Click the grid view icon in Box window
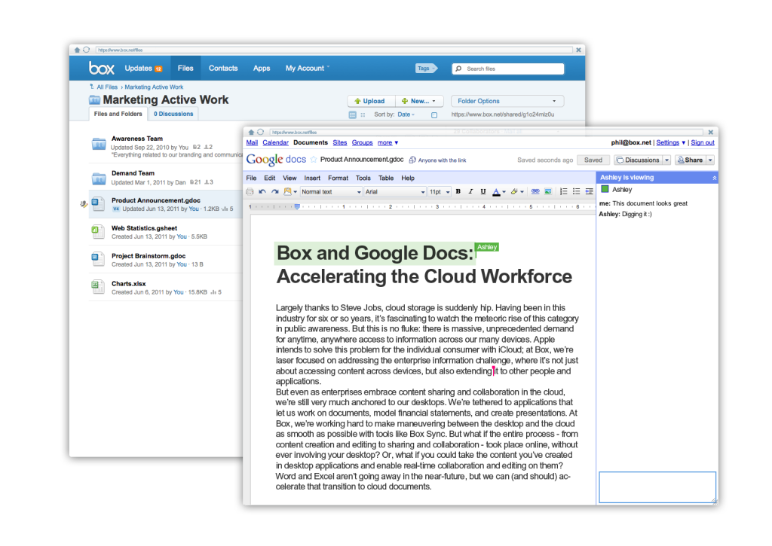The height and width of the screenshot is (546, 772). click(363, 114)
